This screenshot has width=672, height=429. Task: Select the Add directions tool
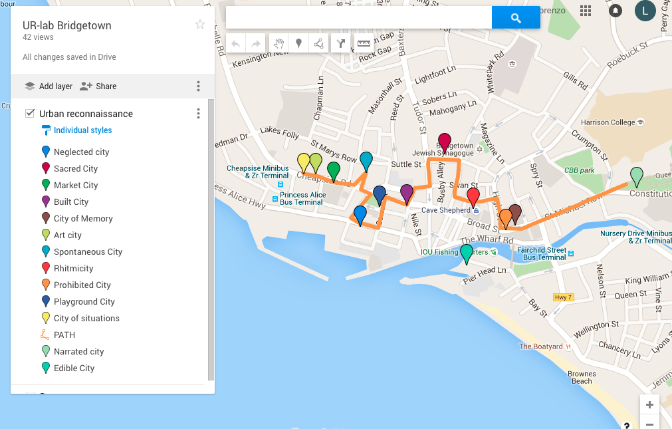341,43
